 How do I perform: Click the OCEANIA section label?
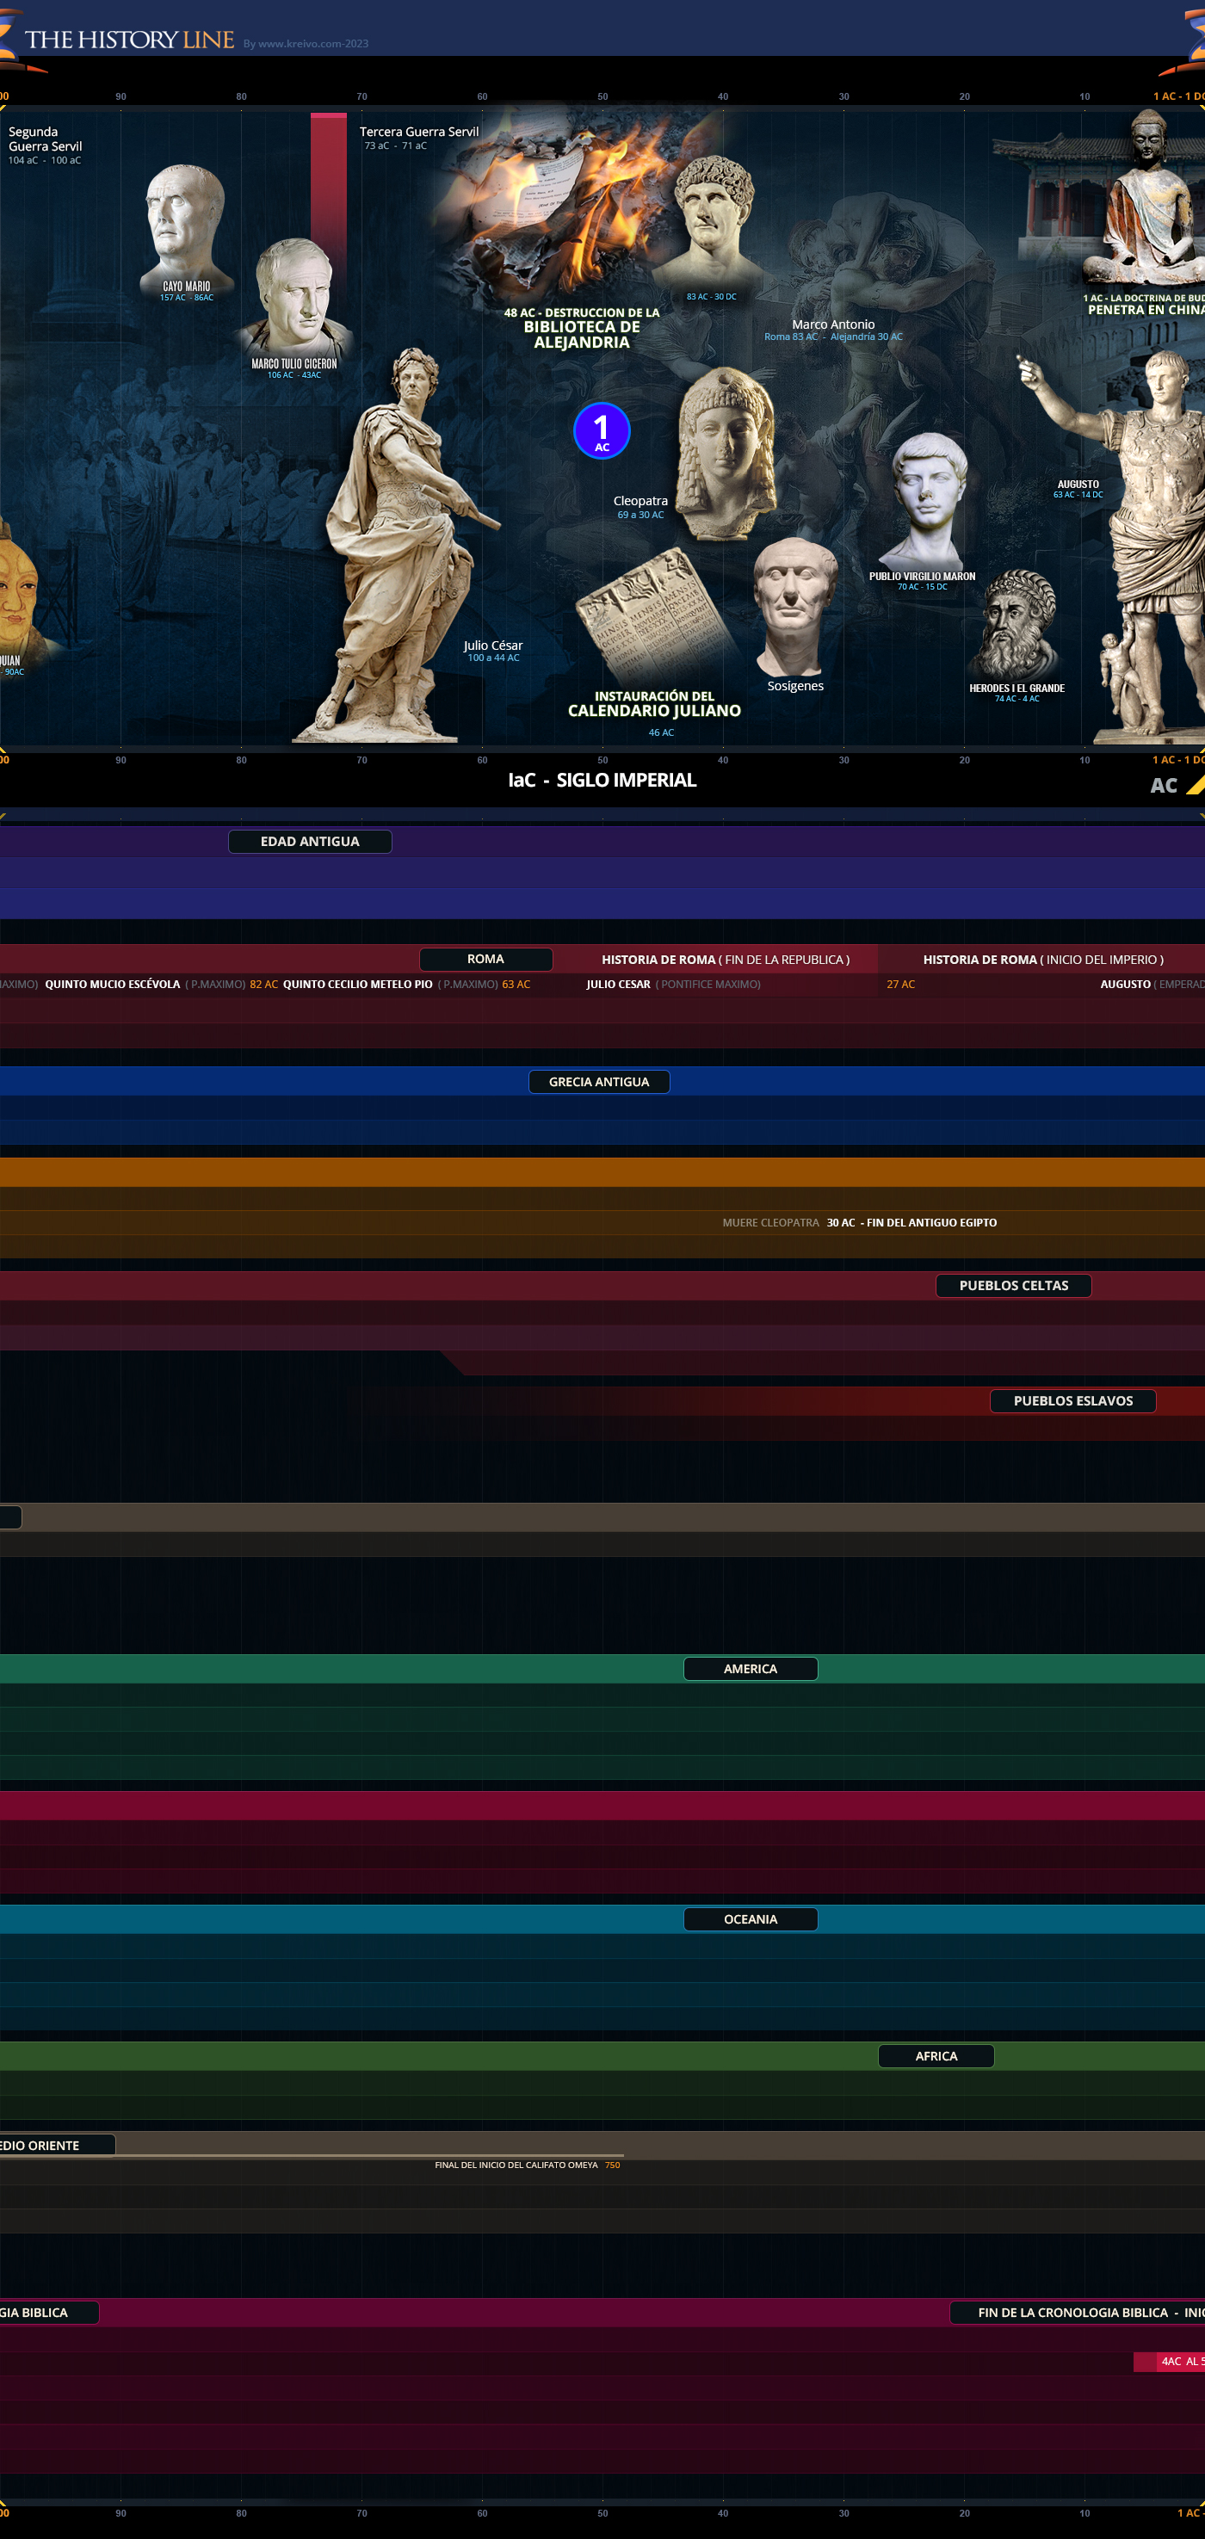751,1919
